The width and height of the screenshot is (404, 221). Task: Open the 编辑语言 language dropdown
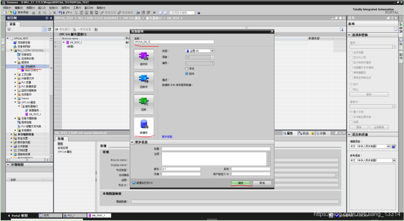(x=389, y=146)
